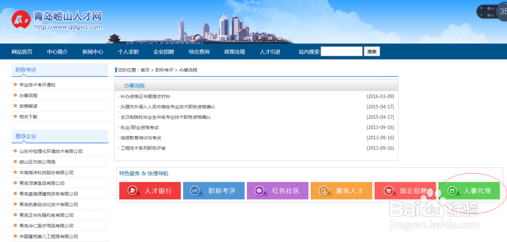Select 综合查询 from the navigation bar
Image resolution: width=507 pixels, height=242 pixels.
pyautogui.click(x=199, y=52)
